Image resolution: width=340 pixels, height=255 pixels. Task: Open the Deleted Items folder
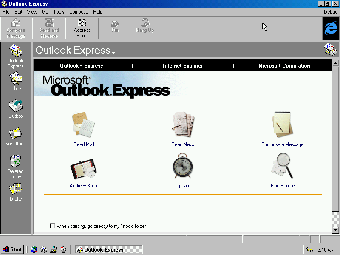15,164
